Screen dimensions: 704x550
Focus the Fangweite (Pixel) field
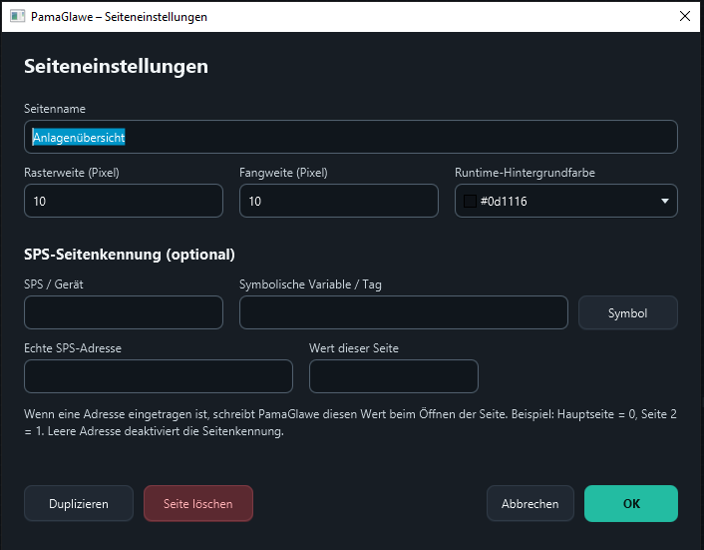338,201
